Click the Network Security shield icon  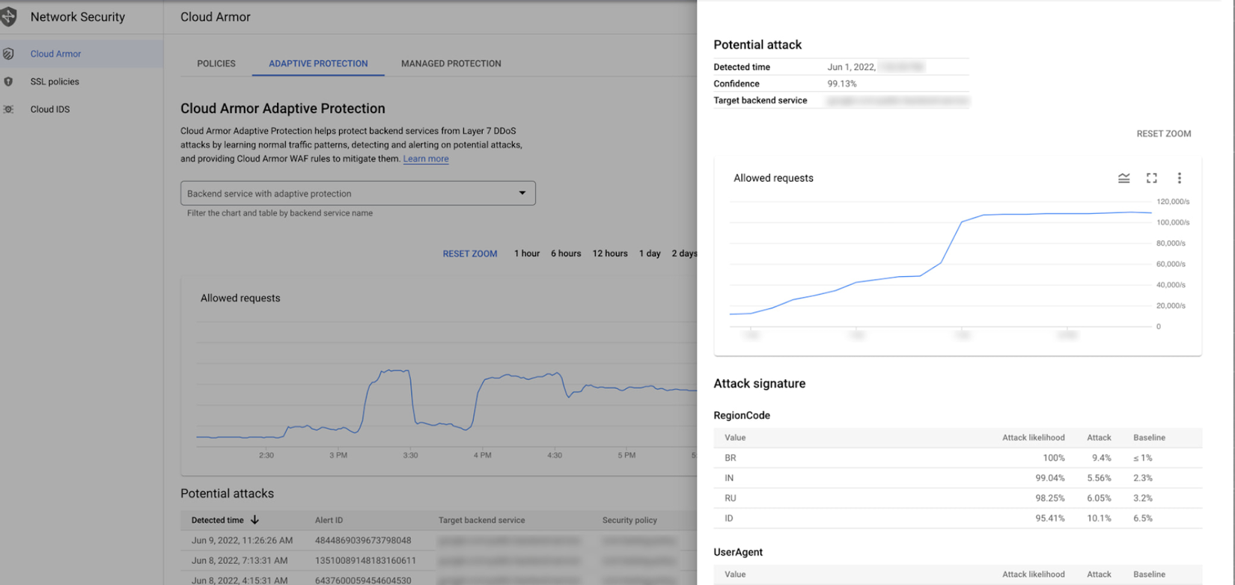point(9,17)
